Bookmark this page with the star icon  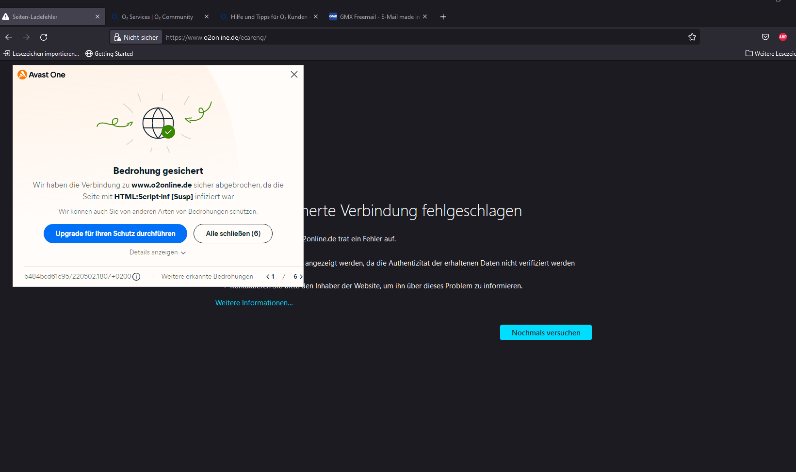coord(692,37)
